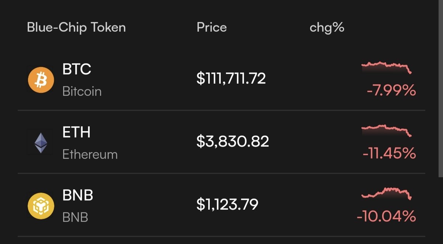Image resolution: width=443 pixels, height=244 pixels.
Task: Sort by the chg% column header
Action: pyautogui.click(x=327, y=28)
